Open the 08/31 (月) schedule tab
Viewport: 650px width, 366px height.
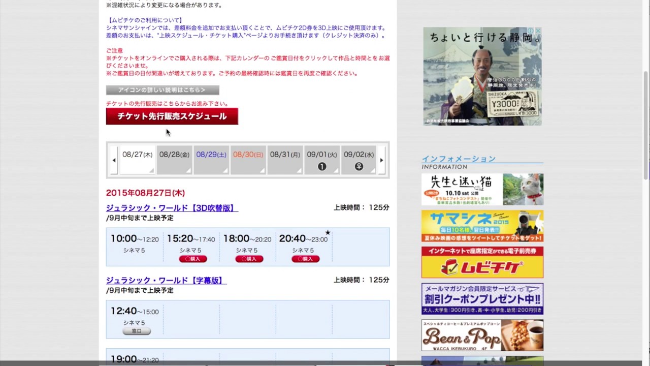coord(285,160)
